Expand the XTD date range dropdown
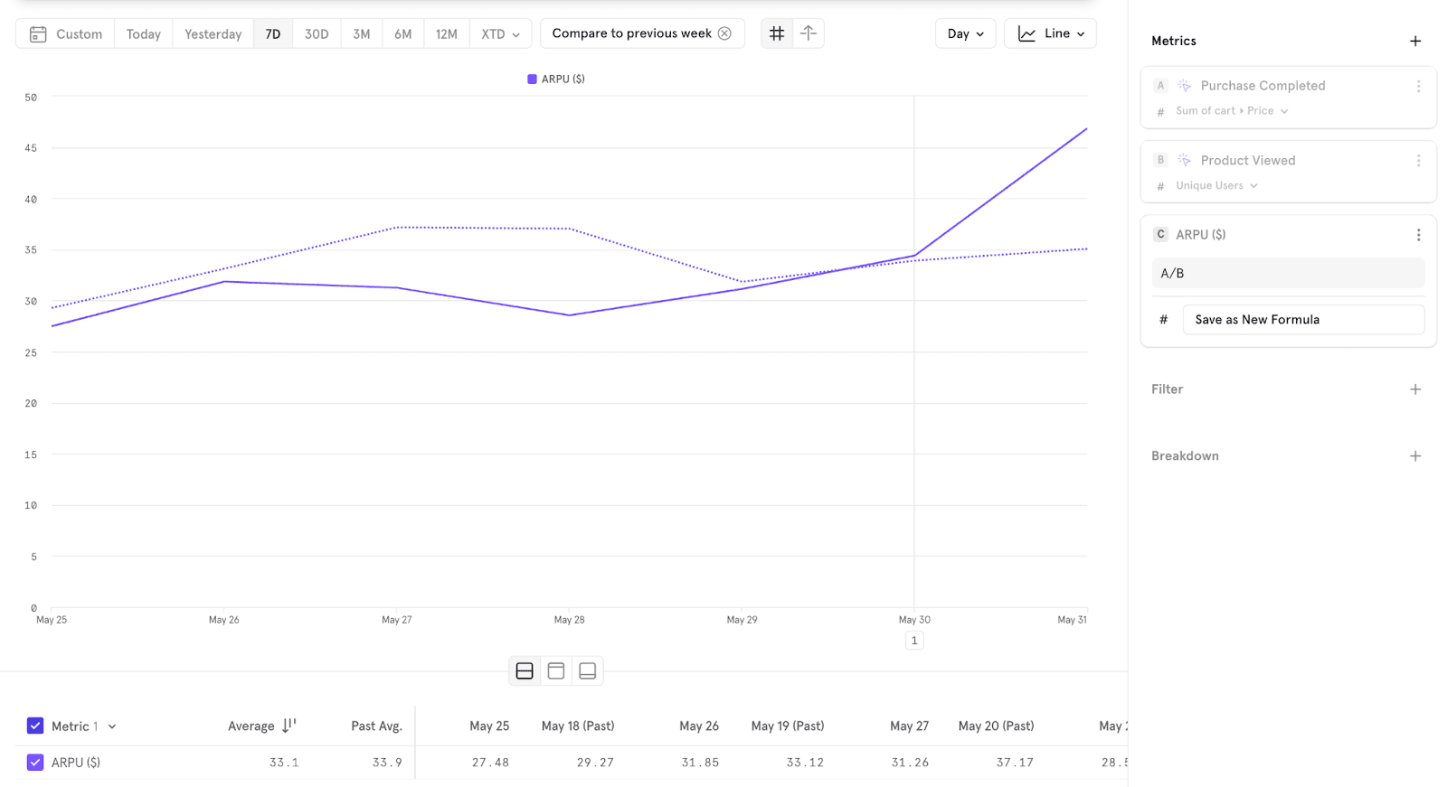 [500, 34]
